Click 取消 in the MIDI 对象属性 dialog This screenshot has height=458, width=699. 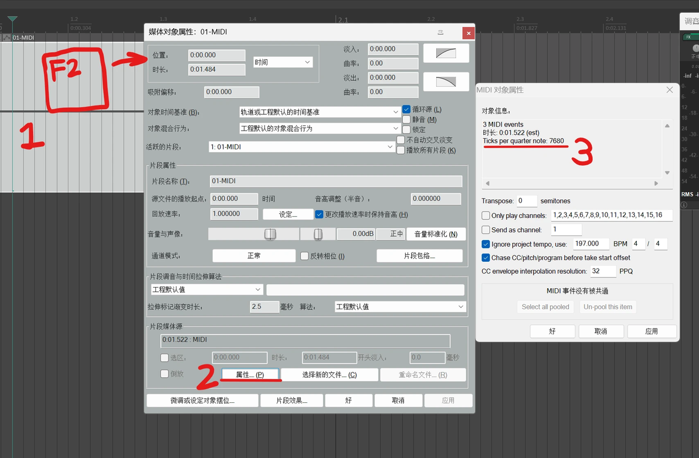(601, 331)
